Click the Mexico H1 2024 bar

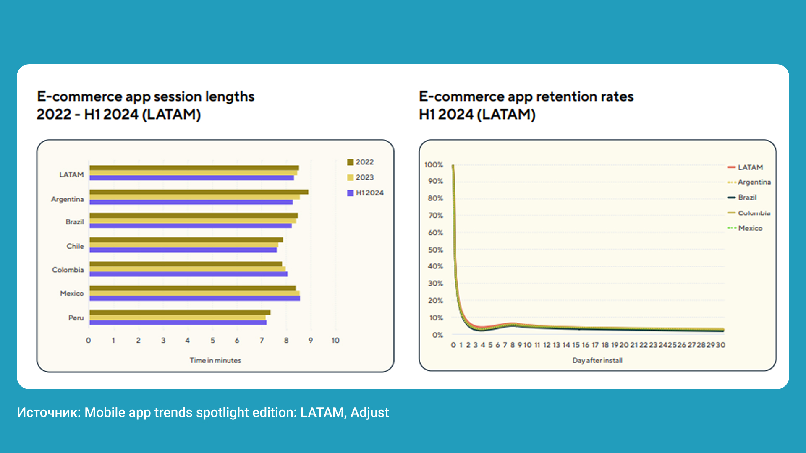tap(195, 299)
